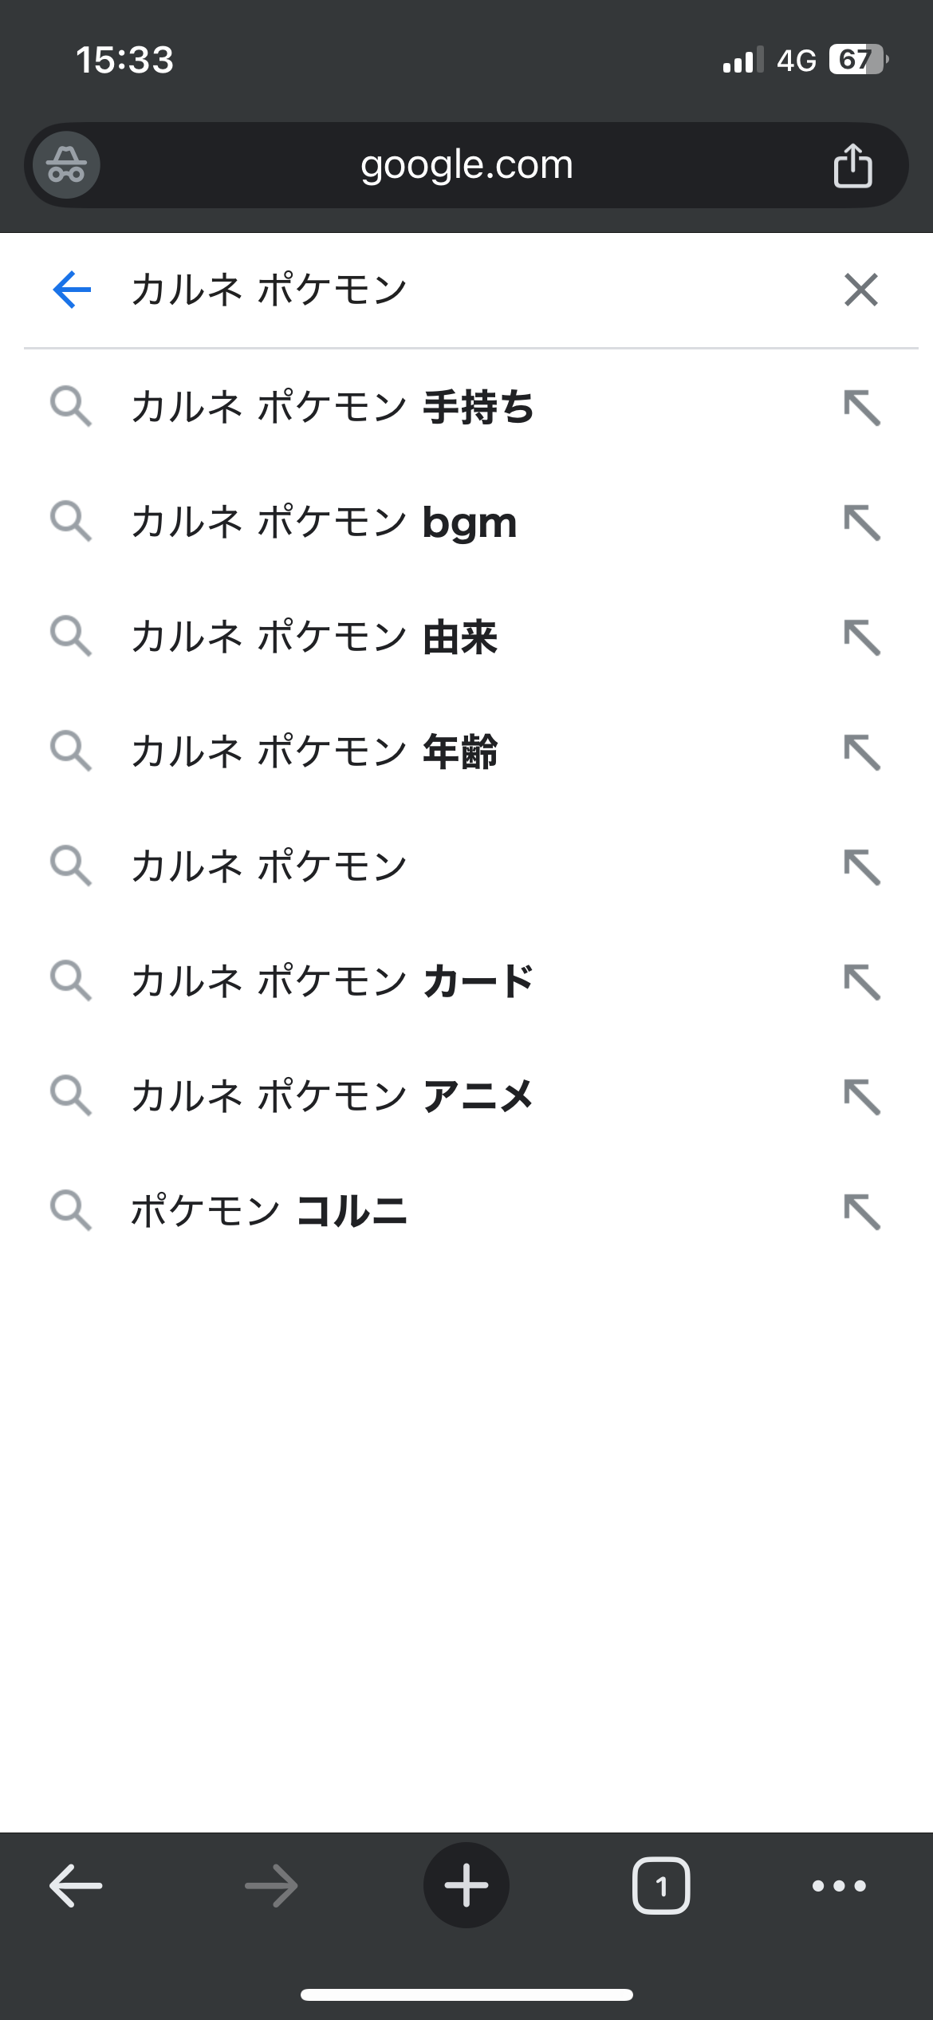
Task: Tap the blue back arrow beside search field
Action: click(72, 289)
